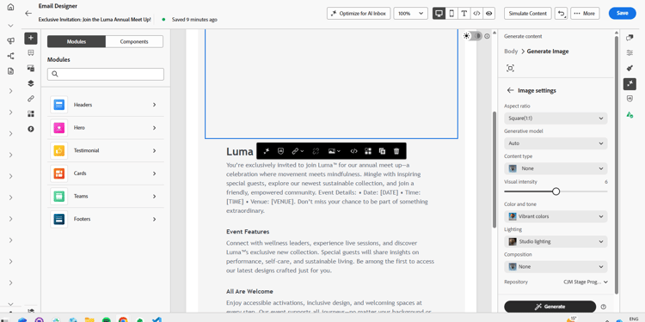The image size is (645, 322).
Task: Go to the Home icon in the navigation
Action: click(10, 7)
